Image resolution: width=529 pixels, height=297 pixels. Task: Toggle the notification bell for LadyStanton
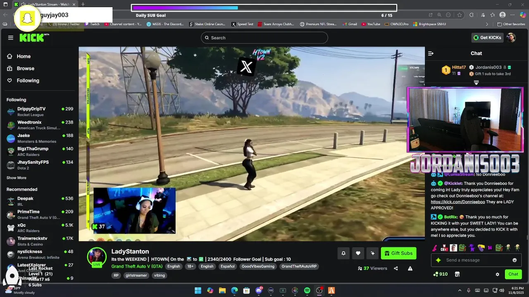point(343,253)
